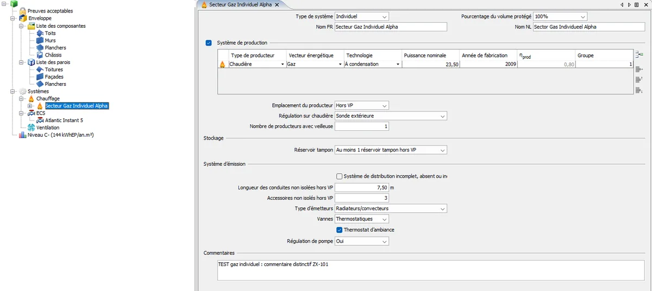Click the Toits roof icon
Image resolution: width=652 pixels, height=291 pixels.
click(x=40, y=33)
